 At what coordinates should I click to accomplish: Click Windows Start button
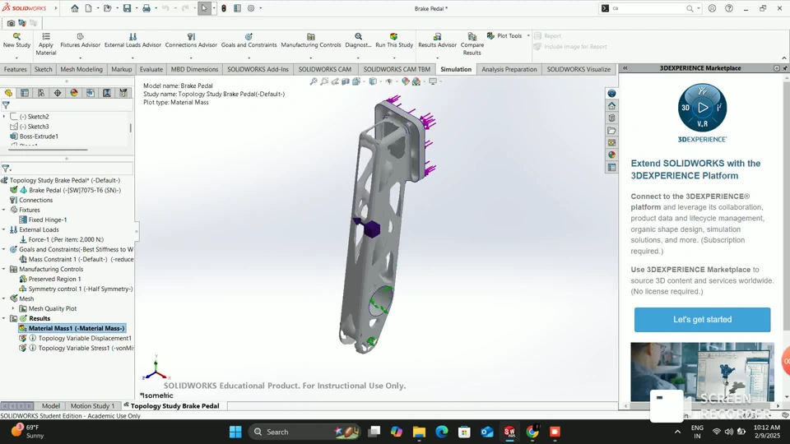pos(235,432)
